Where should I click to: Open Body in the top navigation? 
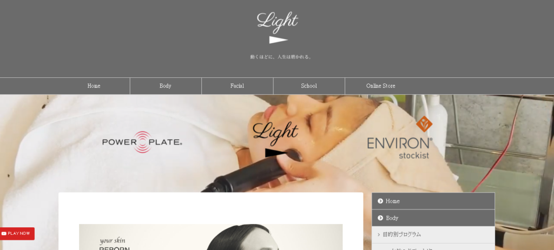166,86
